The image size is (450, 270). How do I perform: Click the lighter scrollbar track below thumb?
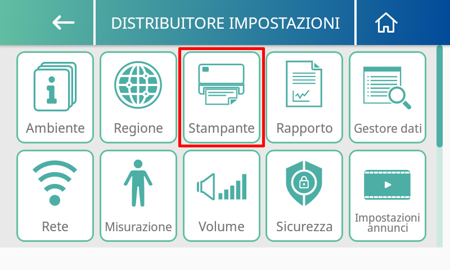439,197
